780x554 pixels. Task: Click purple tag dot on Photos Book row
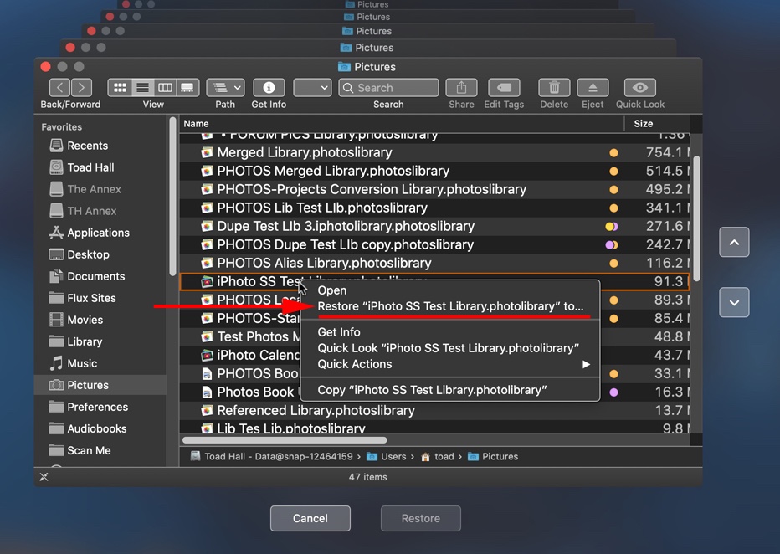(613, 392)
